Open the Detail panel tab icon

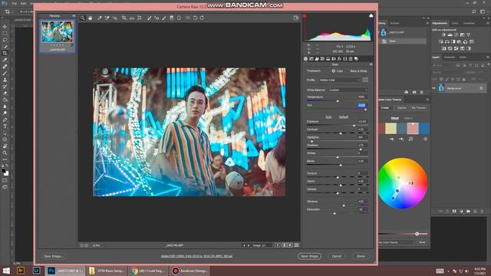pyautogui.click(x=317, y=59)
